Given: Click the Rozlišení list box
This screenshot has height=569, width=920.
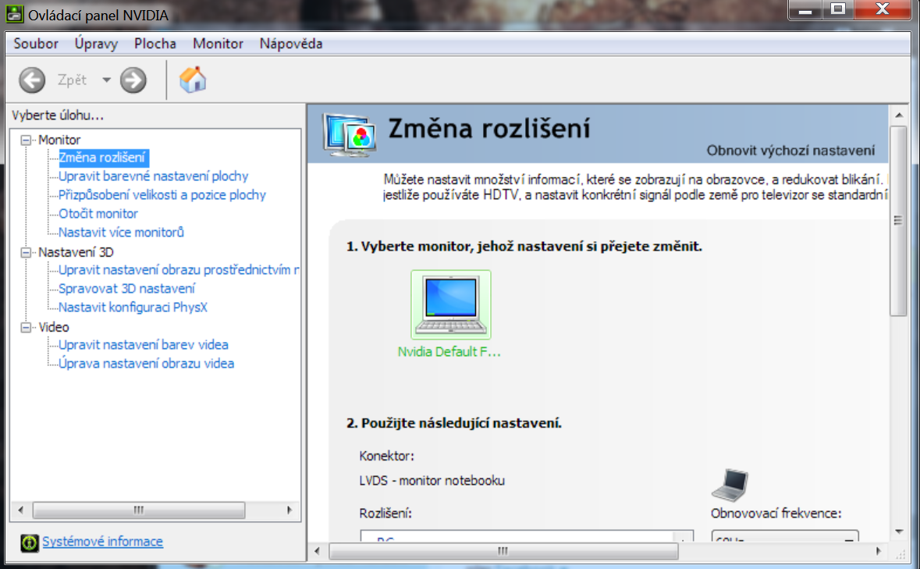Looking at the screenshot, I should tap(527, 536).
